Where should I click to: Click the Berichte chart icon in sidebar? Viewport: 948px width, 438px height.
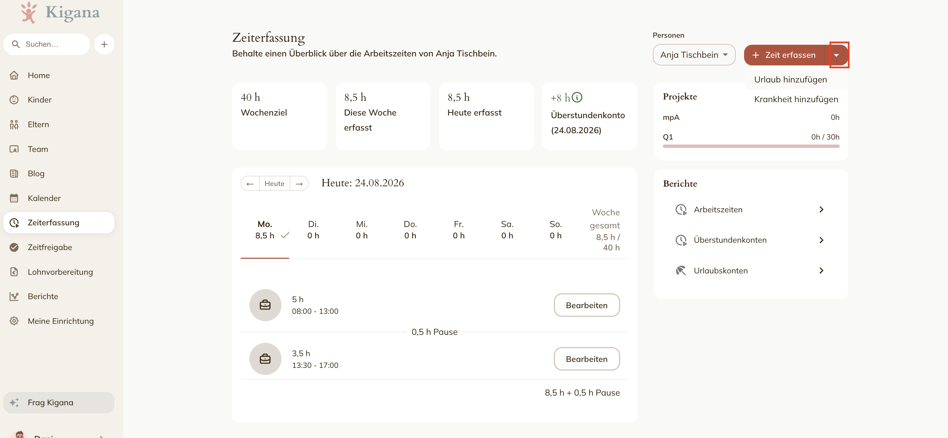[14, 296]
